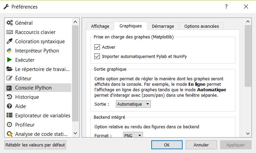The height and width of the screenshot is (153, 256).
Task: Select Raccourcis clavier entry
Action: tap(38, 32)
